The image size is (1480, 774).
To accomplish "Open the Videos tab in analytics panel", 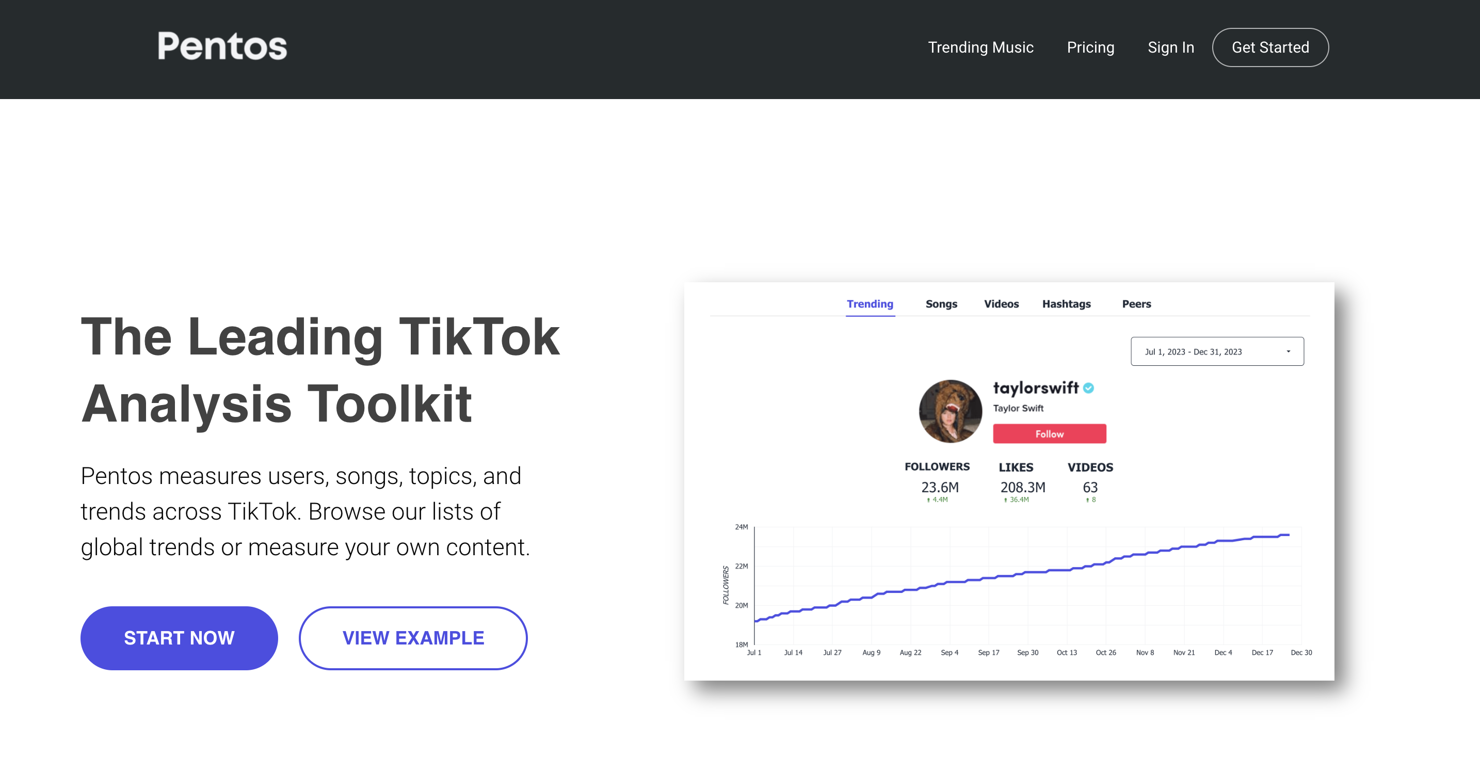I will click(1001, 303).
